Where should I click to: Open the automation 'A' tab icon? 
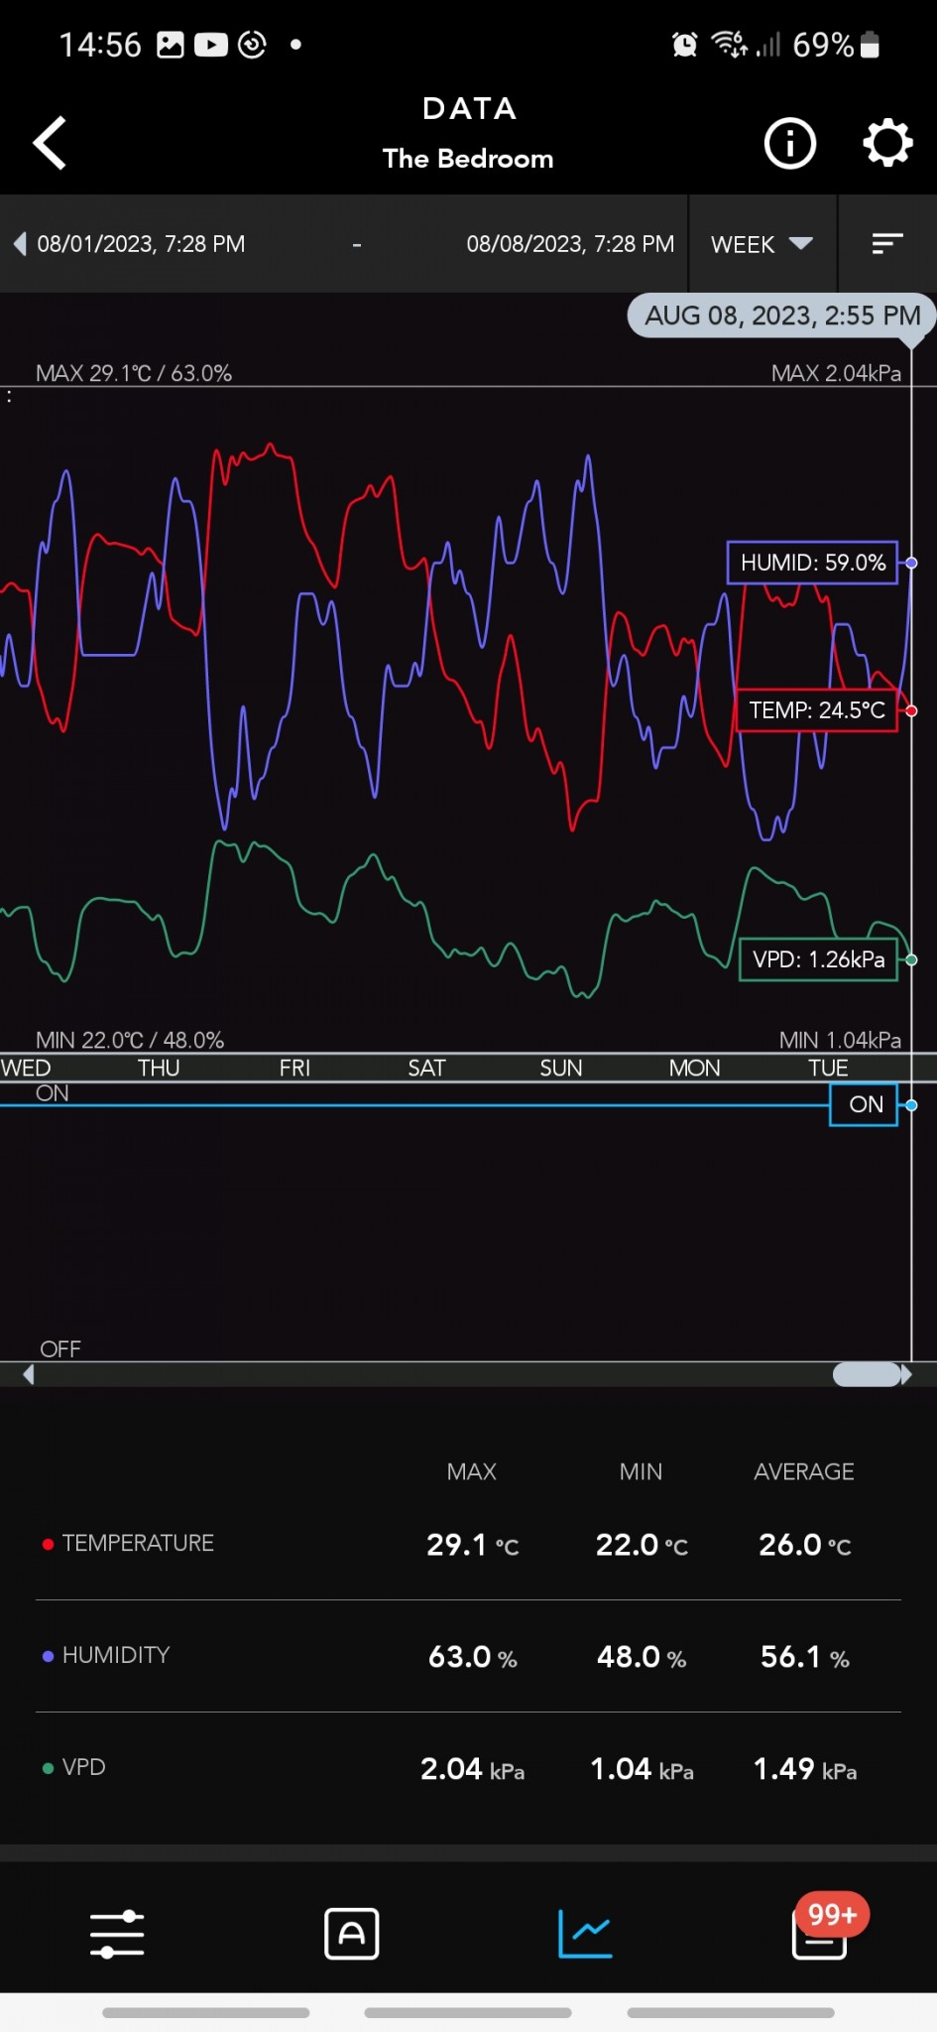(352, 1934)
